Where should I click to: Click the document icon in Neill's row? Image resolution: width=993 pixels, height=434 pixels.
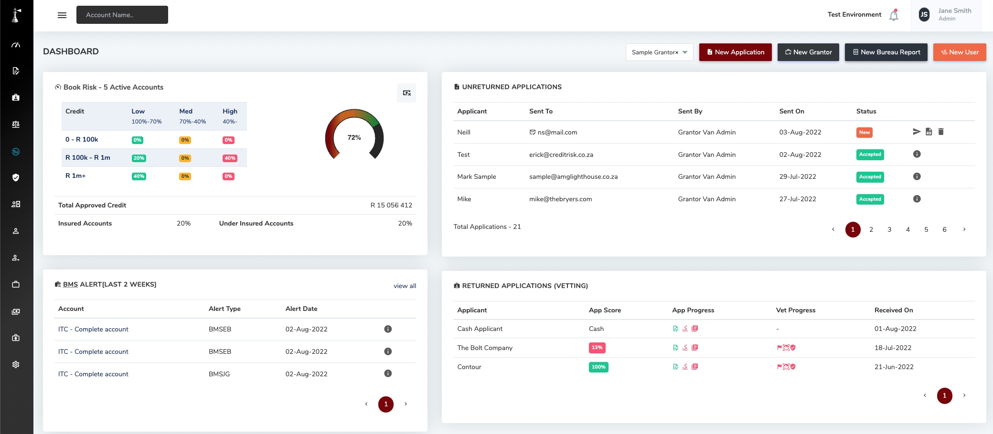[929, 132]
